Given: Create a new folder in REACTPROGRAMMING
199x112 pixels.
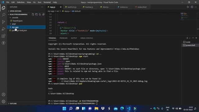Looking at the screenshot, I should click(36, 14).
